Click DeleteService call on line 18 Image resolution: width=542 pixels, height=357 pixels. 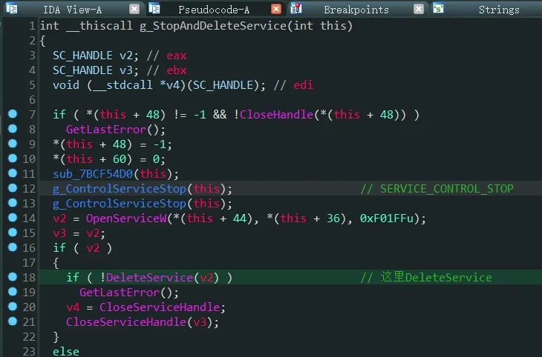(150, 278)
